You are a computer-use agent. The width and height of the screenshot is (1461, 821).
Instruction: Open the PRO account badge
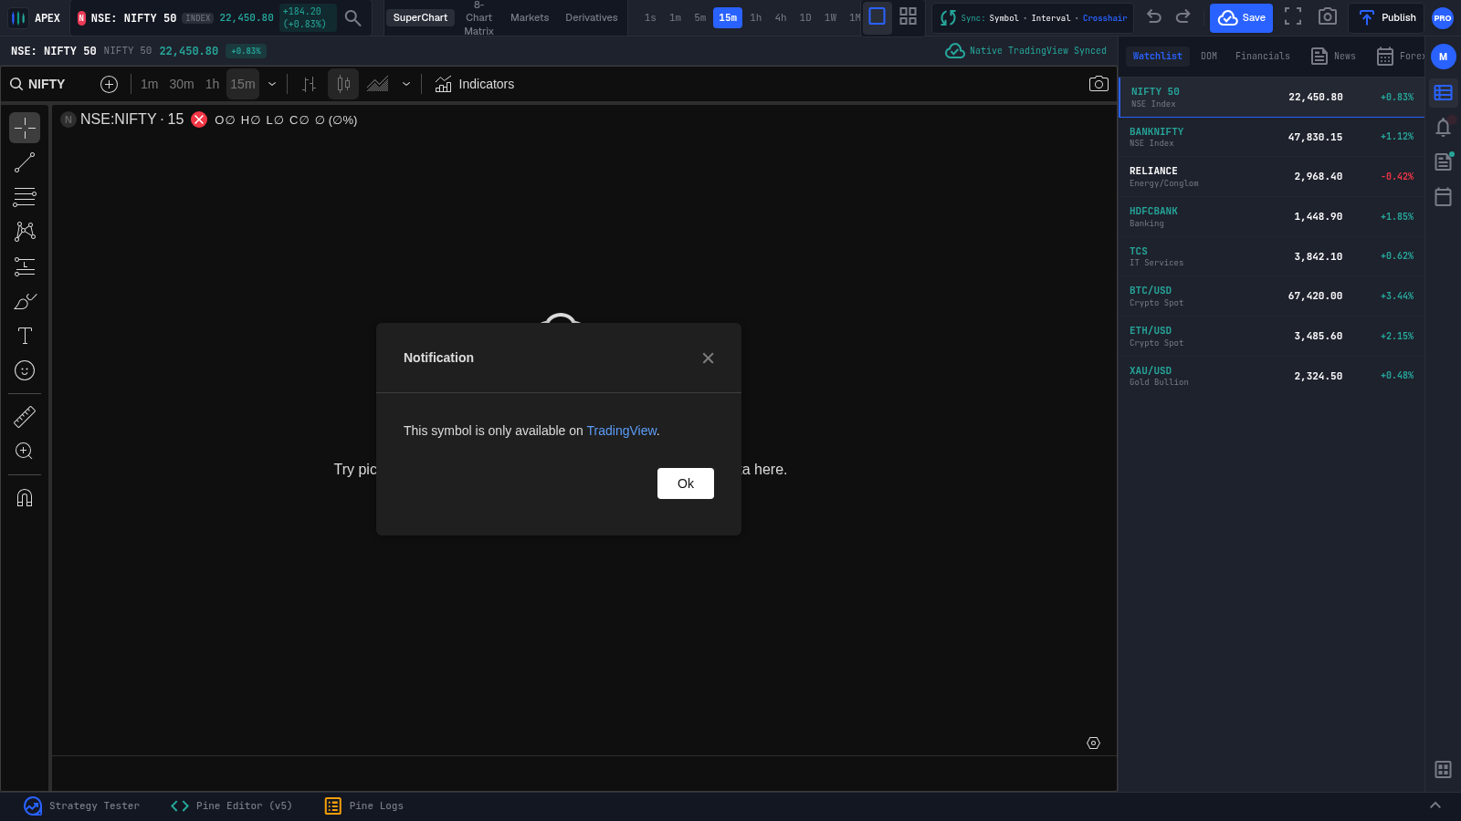(x=1443, y=18)
